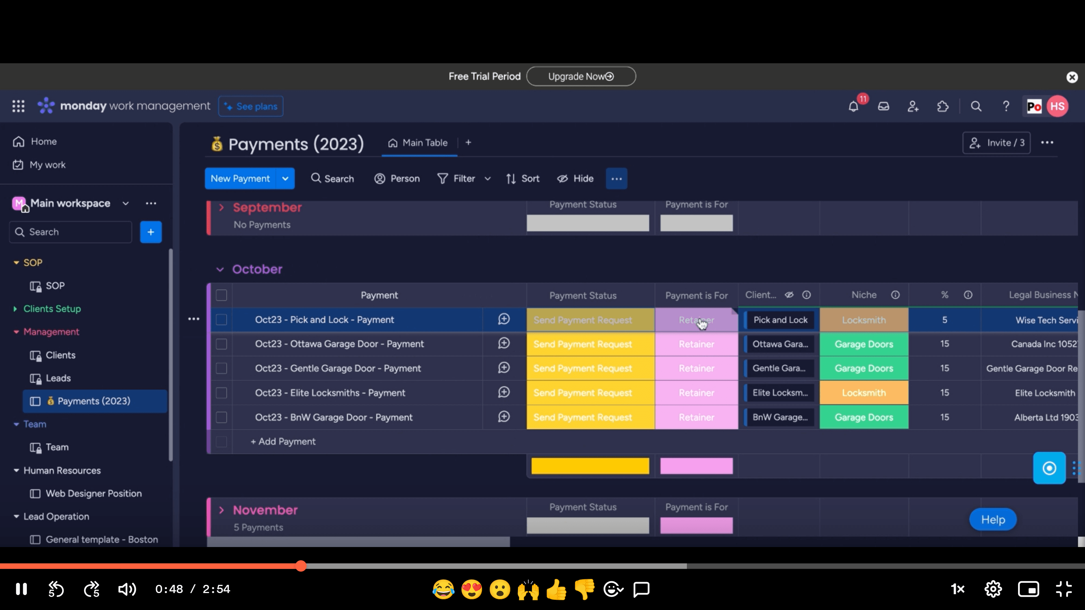Open conversation for Gentle Garage Door payment
Image resolution: width=1085 pixels, height=610 pixels.
pyautogui.click(x=504, y=368)
